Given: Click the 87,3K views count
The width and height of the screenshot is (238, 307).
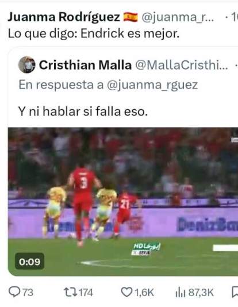Looking at the screenshot, I should 201,293.
